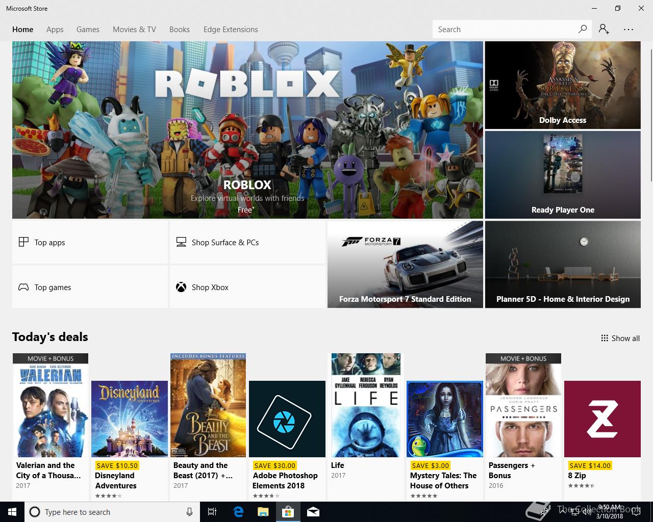Click the Shop Xbox logo icon

pyautogui.click(x=181, y=287)
